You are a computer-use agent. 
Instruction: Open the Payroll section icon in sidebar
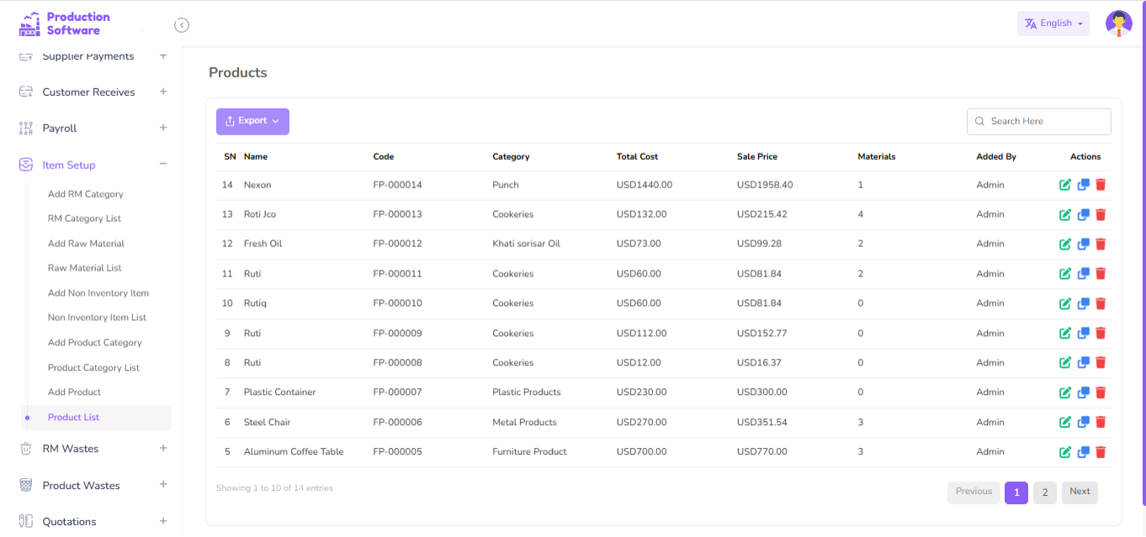click(x=25, y=128)
